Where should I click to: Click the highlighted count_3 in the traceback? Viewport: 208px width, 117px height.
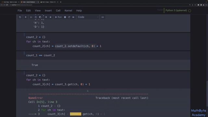(x=75, y=114)
